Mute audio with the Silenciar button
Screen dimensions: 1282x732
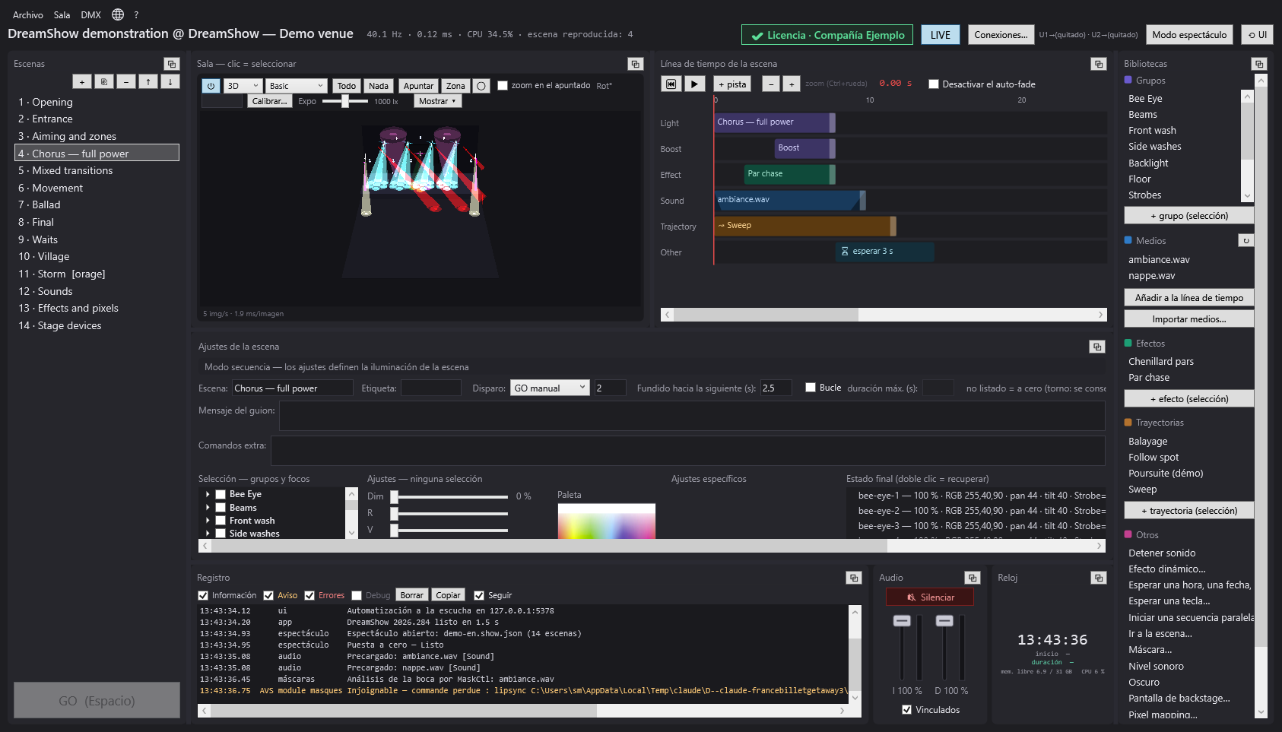[930, 597]
